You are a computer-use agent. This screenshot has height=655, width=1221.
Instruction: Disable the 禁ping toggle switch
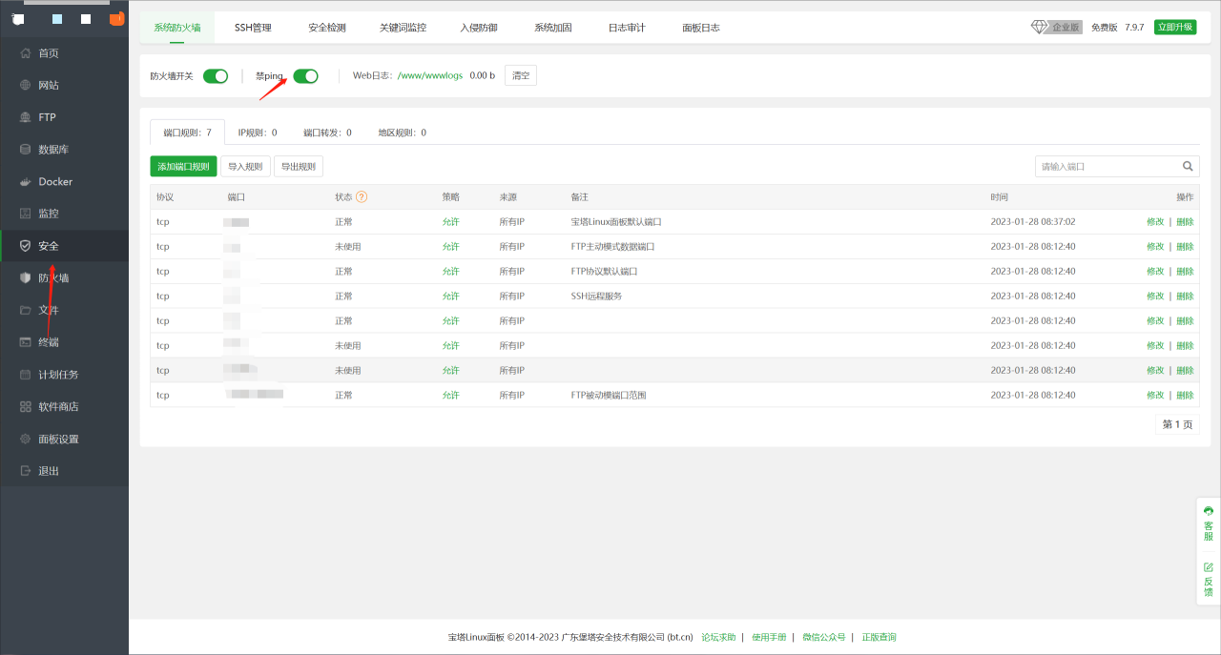305,76
